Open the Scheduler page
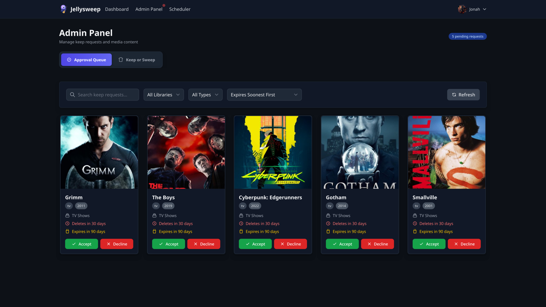The width and height of the screenshot is (546, 307). pyautogui.click(x=180, y=9)
